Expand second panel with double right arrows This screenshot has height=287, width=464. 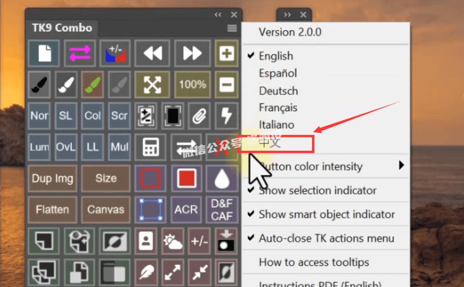[x=287, y=15]
